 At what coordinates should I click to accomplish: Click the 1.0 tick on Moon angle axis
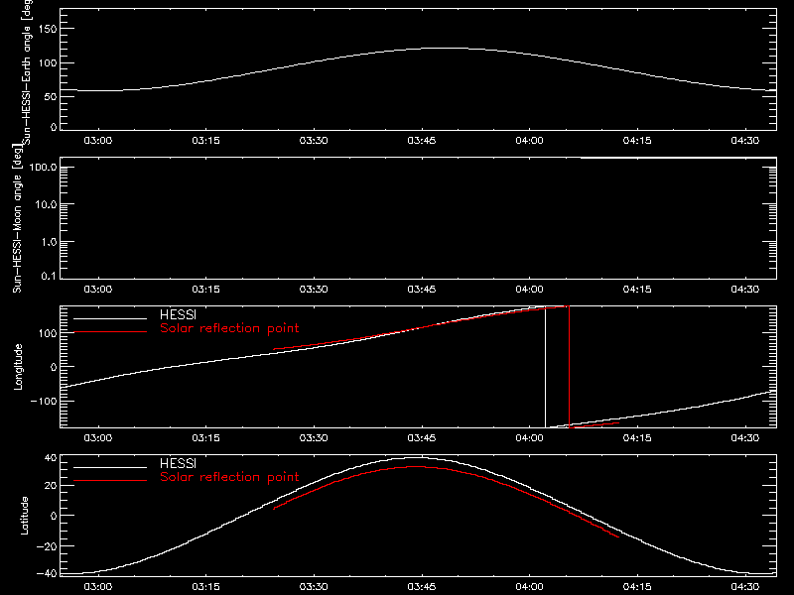pyautogui.click(x=49, y=242)
